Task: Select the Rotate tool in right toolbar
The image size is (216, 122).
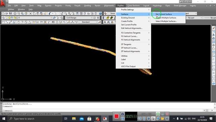Action: click(x=214, y=49)
